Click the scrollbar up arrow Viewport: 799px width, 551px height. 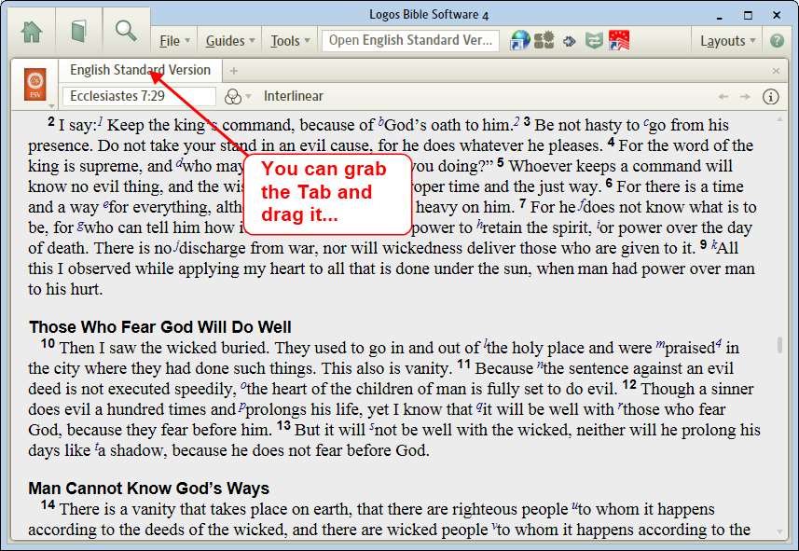(x=779, y=118)
